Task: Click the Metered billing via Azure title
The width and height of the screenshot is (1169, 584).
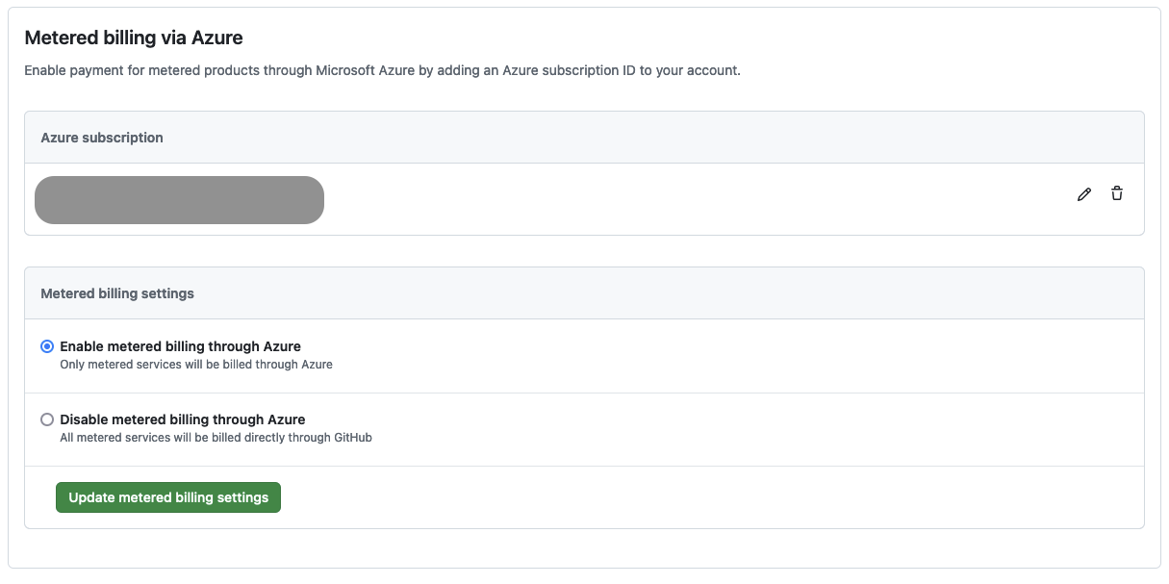Action: pos(133,38)
